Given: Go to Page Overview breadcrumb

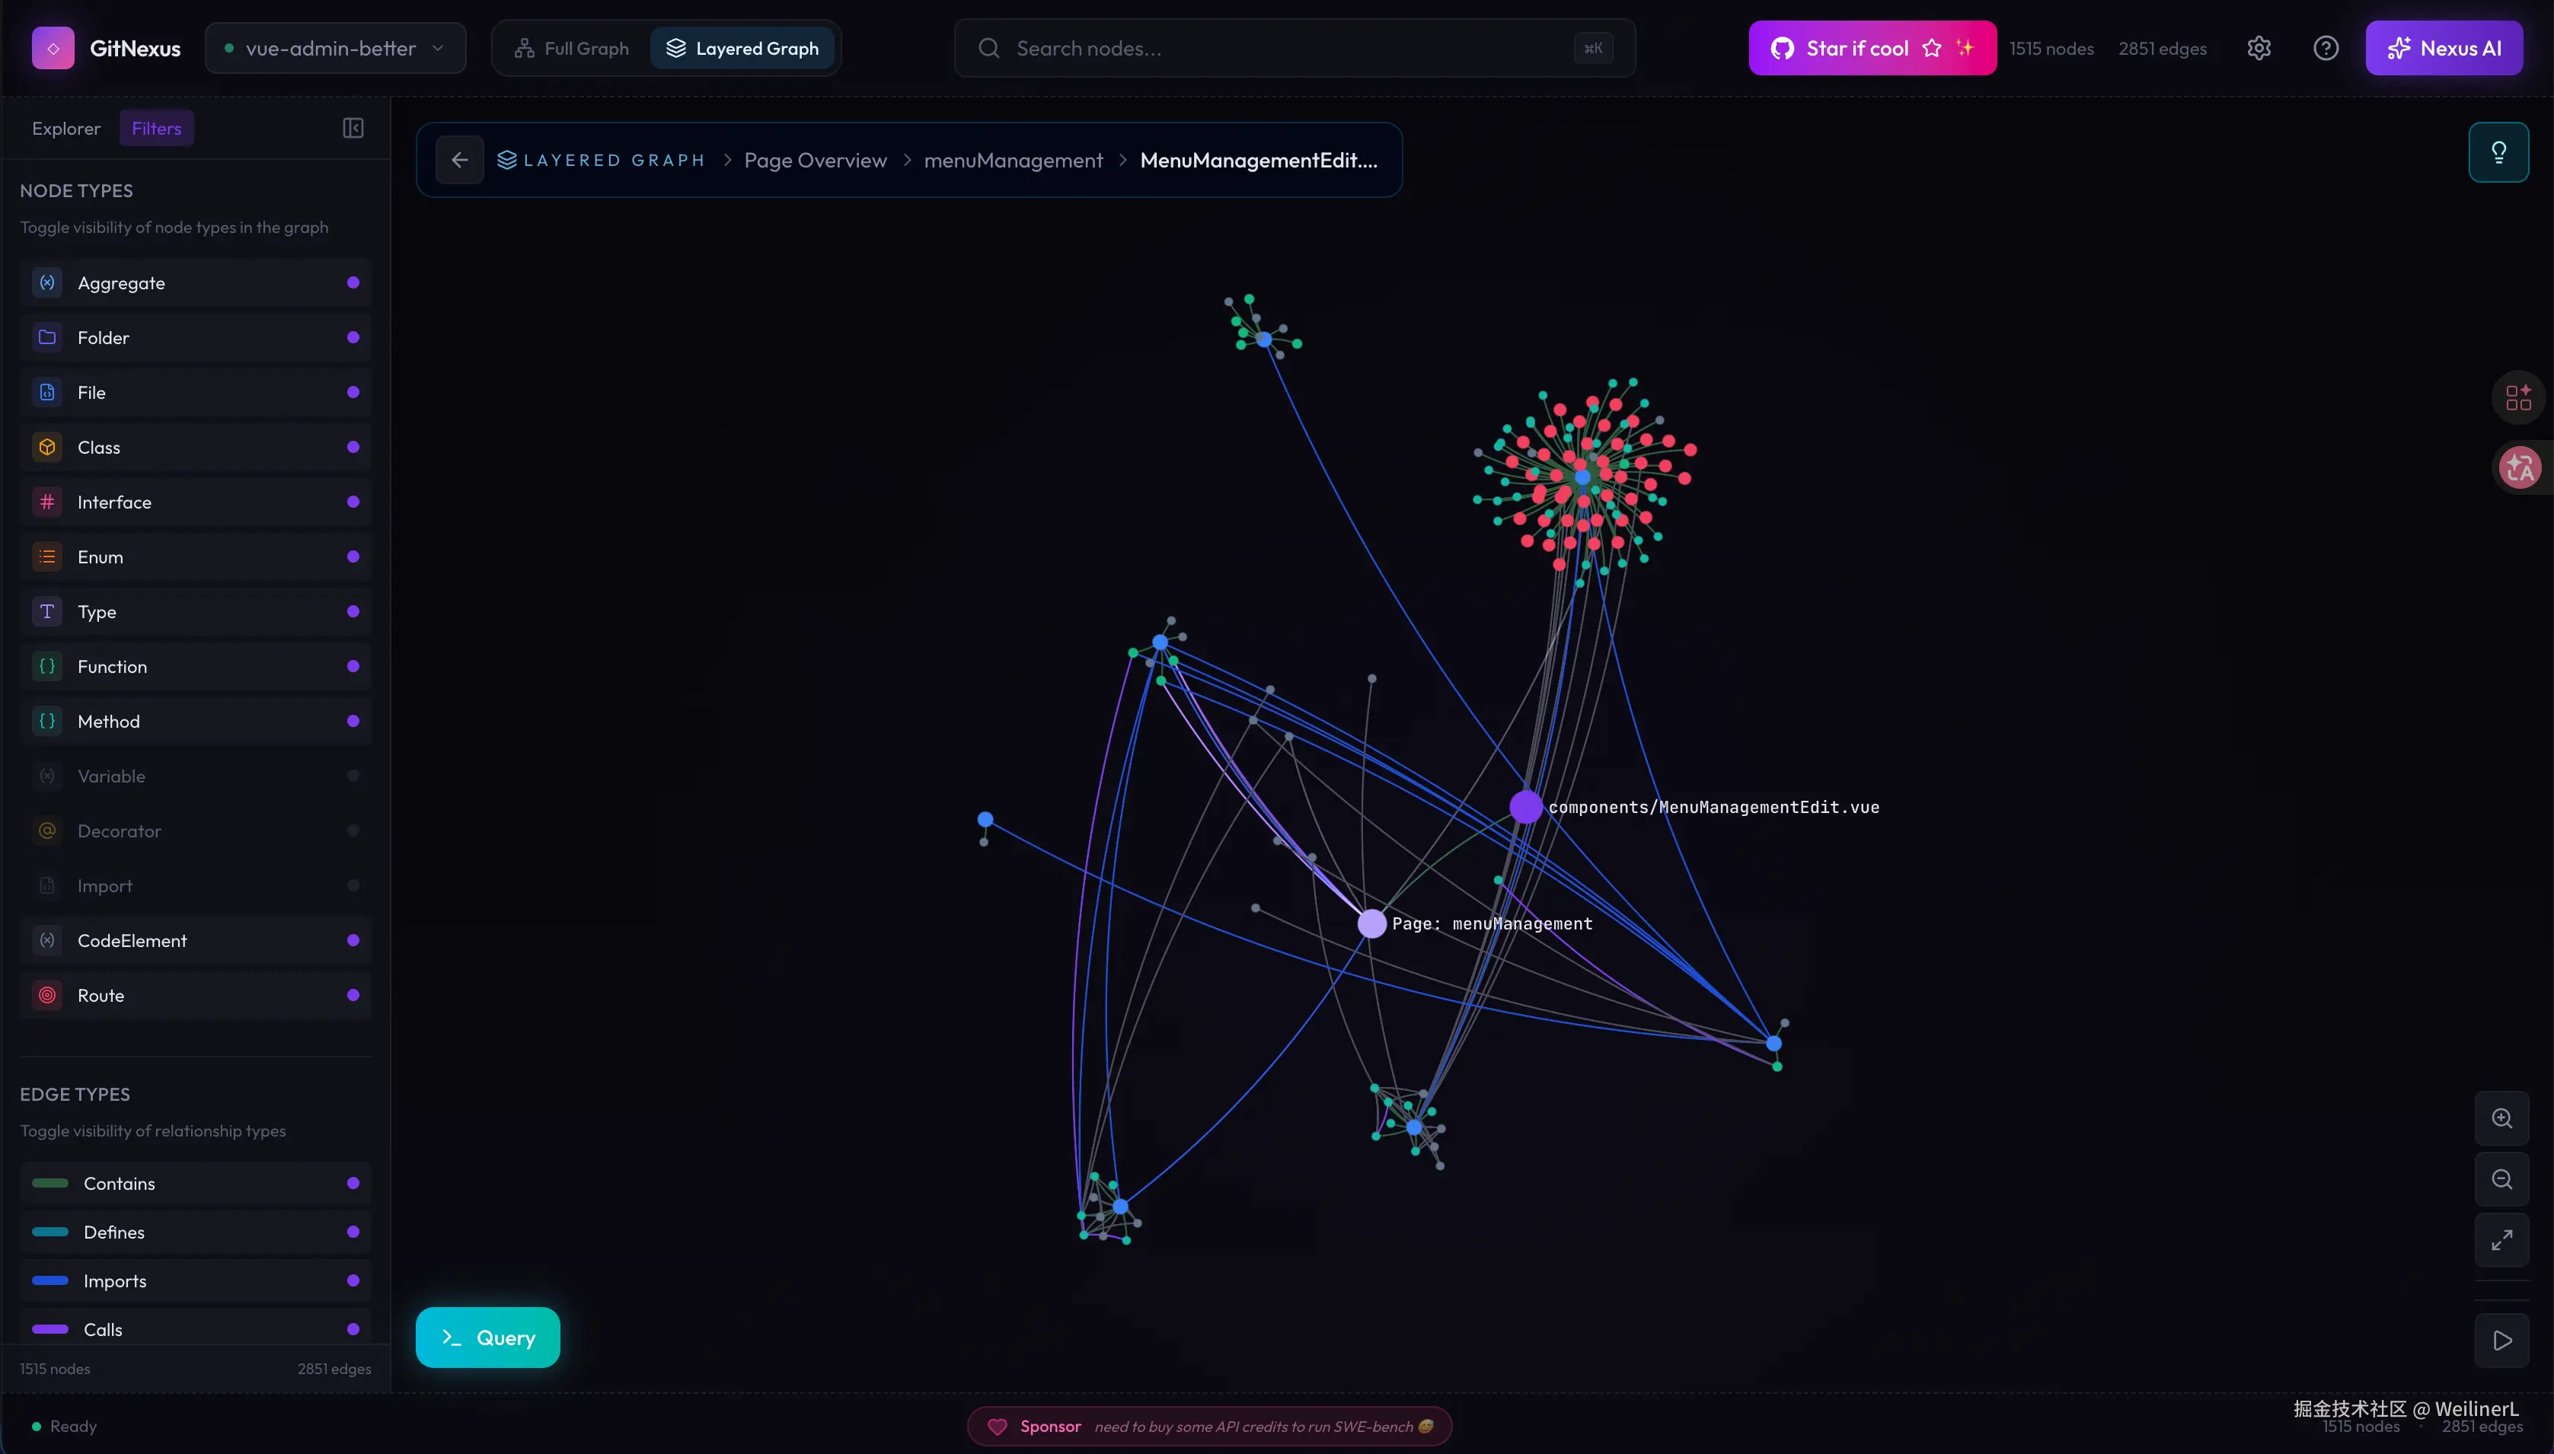Looking at the screenshot, I should pyautogui.click(x=815, y=160).
